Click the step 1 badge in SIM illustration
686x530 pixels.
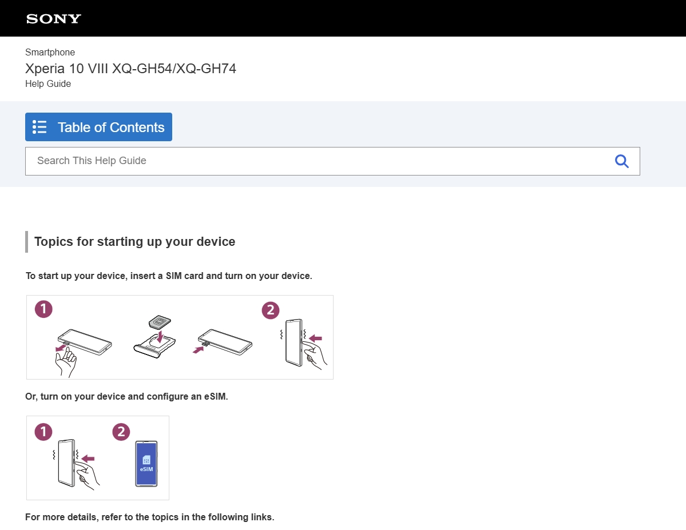point(43,309)
